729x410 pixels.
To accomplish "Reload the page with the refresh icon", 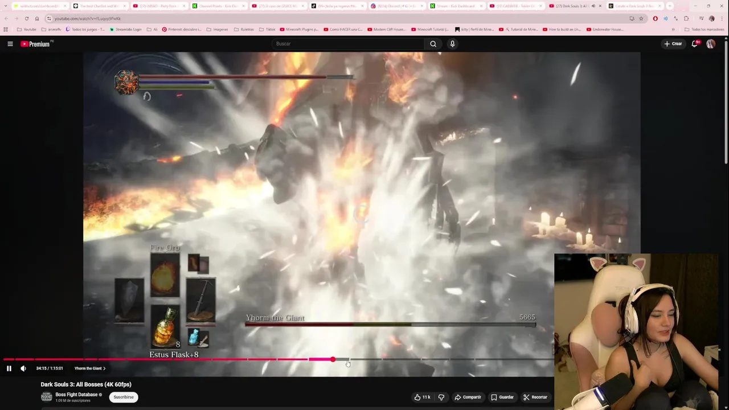I will pos(26,18).
